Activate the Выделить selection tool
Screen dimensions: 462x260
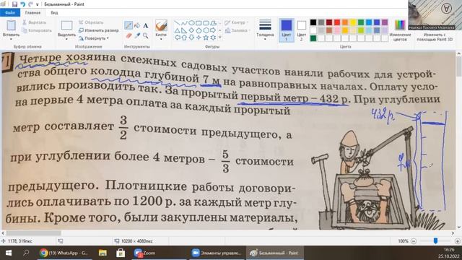[x=66, y=26]
